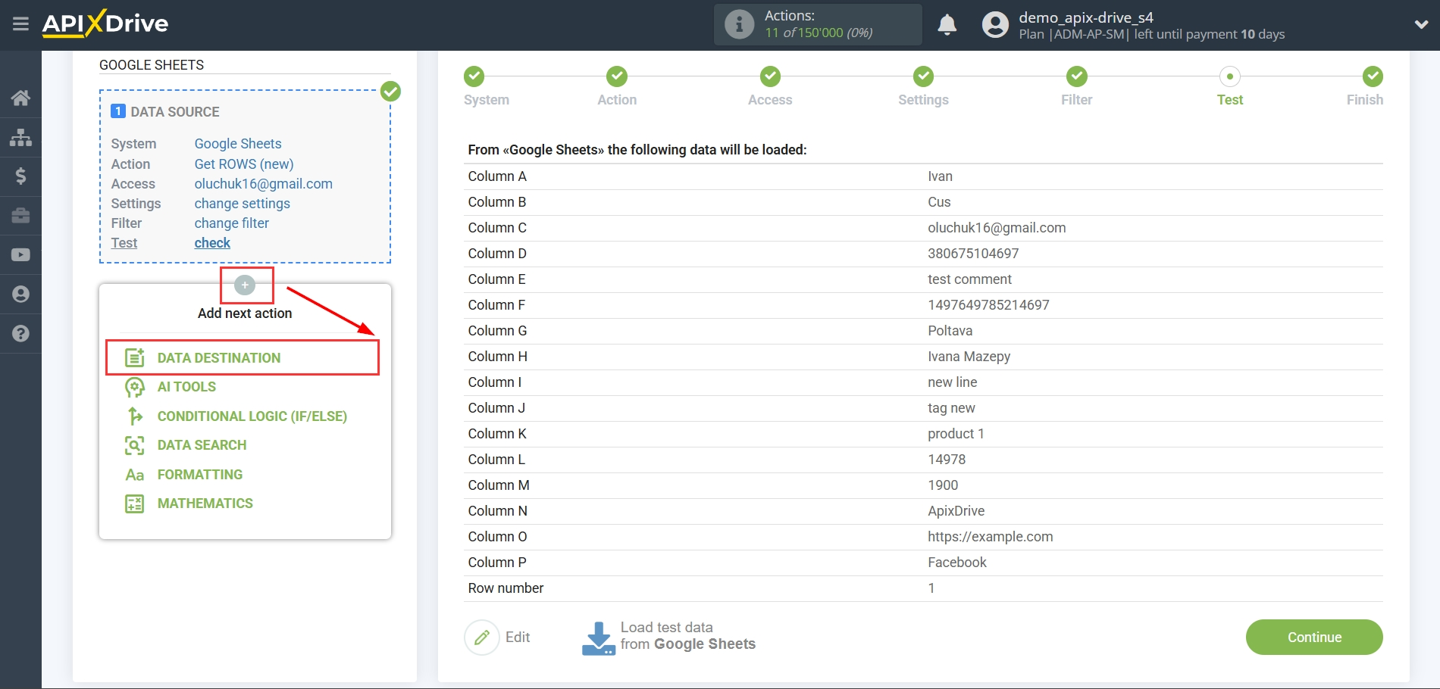This screenshot has width=1440, height=689.
Task: Open the help question mark icon
Action: click(x=20, y=334)
